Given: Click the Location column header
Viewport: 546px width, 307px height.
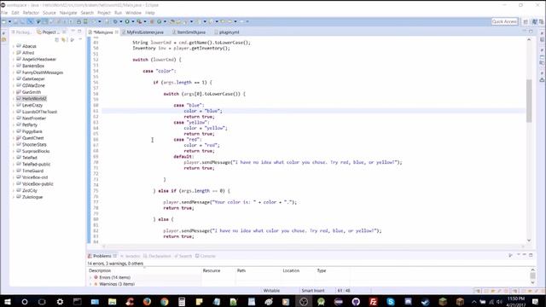Looking at the screenshot, I should [x=291, y=270].
